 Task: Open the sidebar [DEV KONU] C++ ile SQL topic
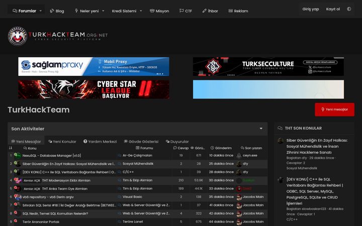(315, 191)
